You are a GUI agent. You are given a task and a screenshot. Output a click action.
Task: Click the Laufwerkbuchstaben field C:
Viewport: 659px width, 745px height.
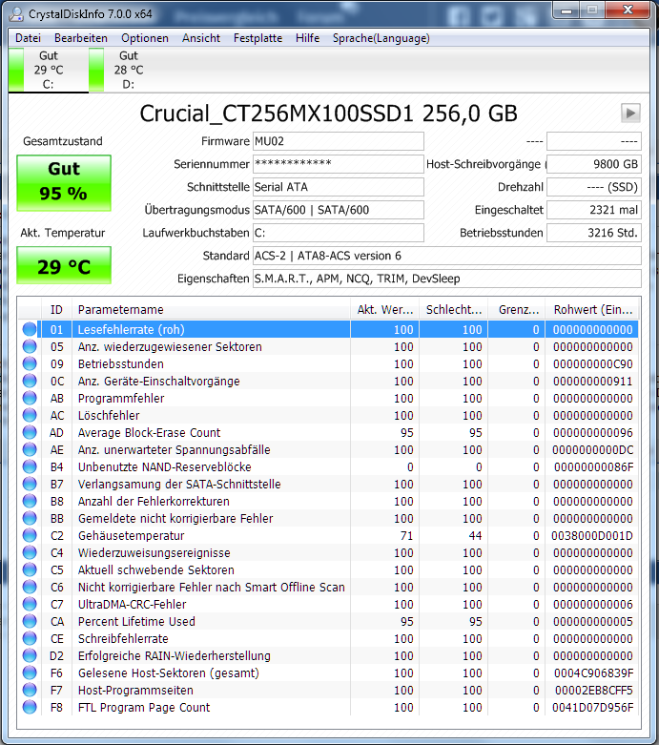click(x=338, y=233)
